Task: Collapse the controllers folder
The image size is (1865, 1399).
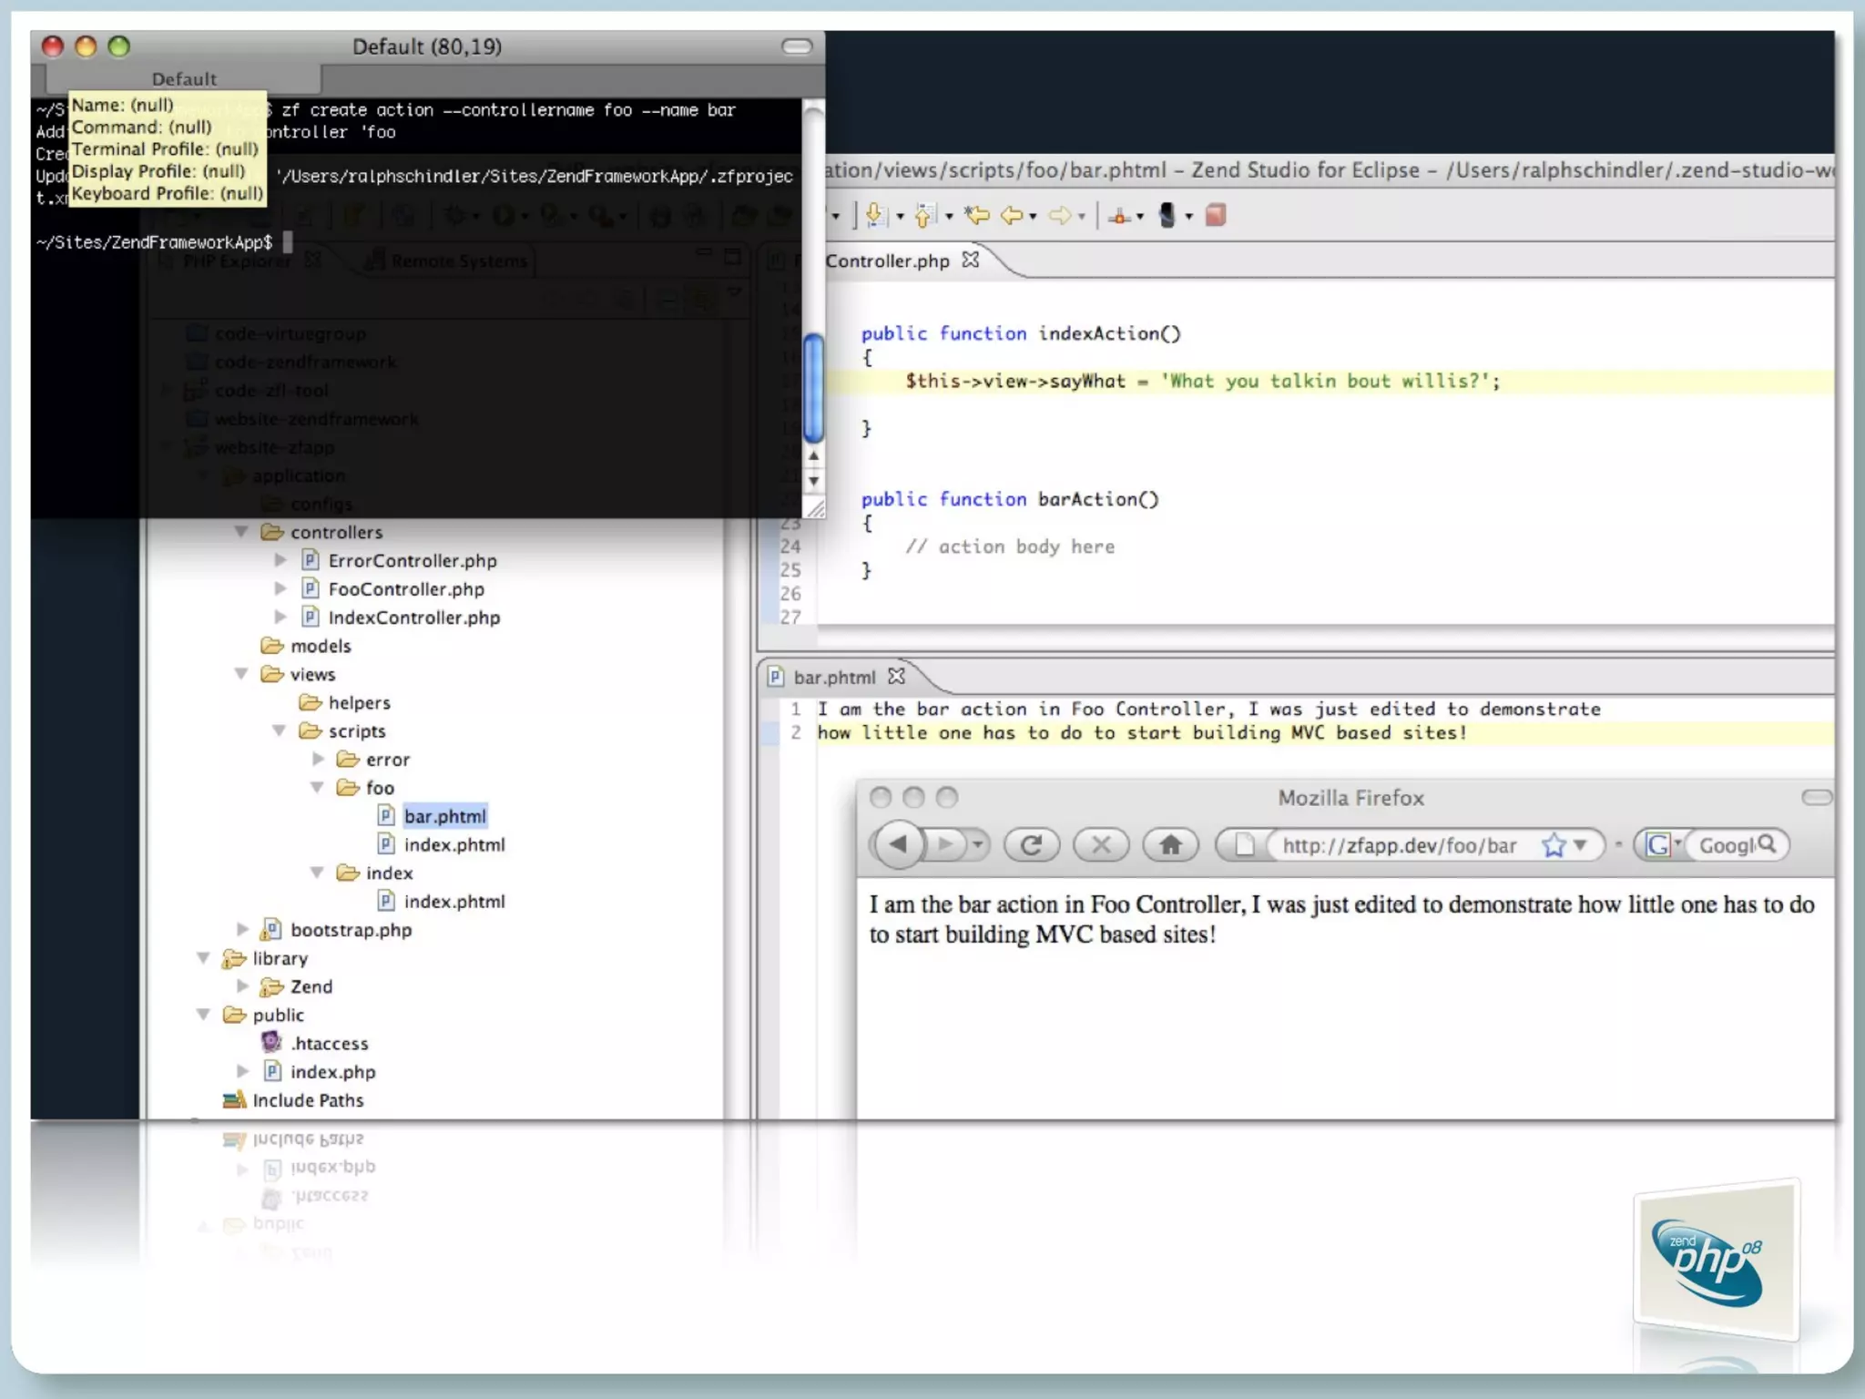Action: click(x=241, y=532)
